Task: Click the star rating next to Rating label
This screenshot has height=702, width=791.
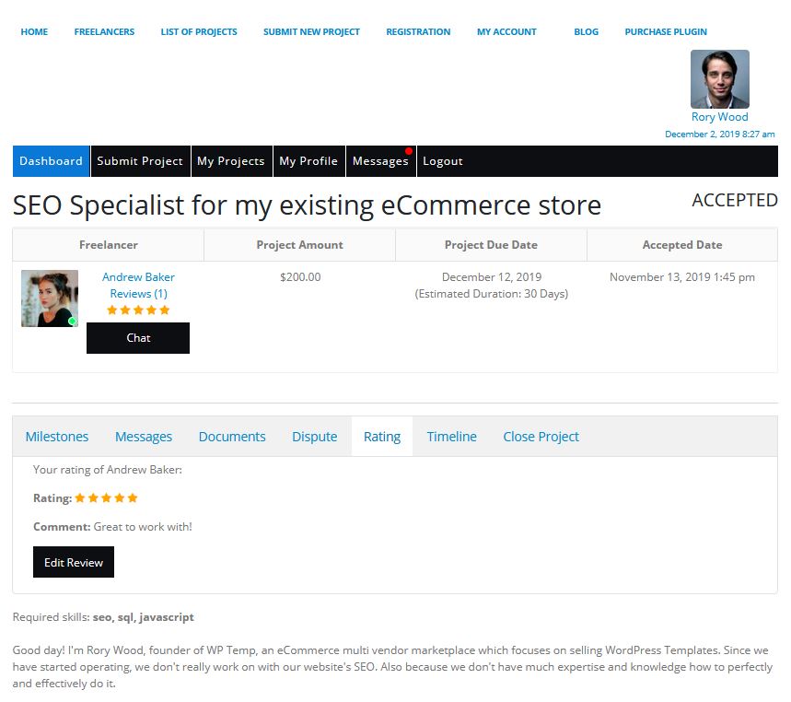Action: pos(107,498)
